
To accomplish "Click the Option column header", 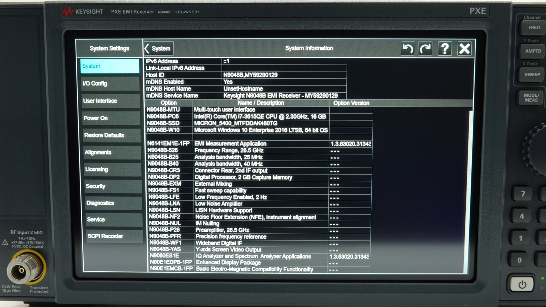I will click(169, 103).
